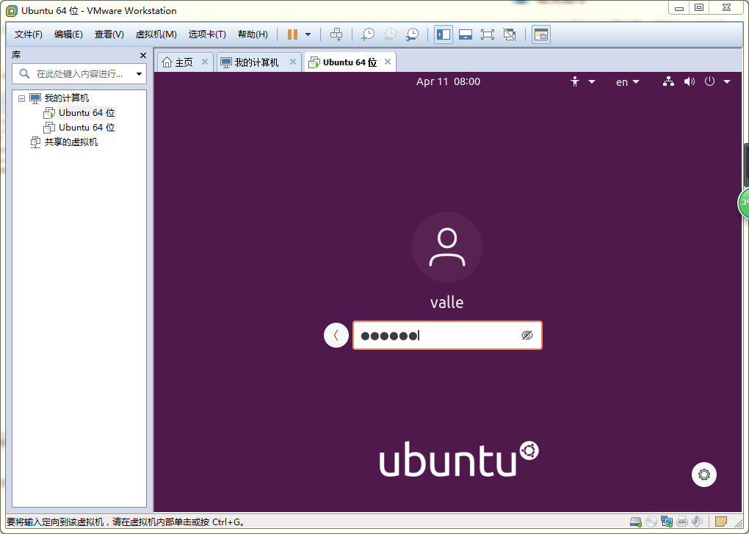Click the library search input field
This screenshot has height=534, width=749.
(79, 74)
